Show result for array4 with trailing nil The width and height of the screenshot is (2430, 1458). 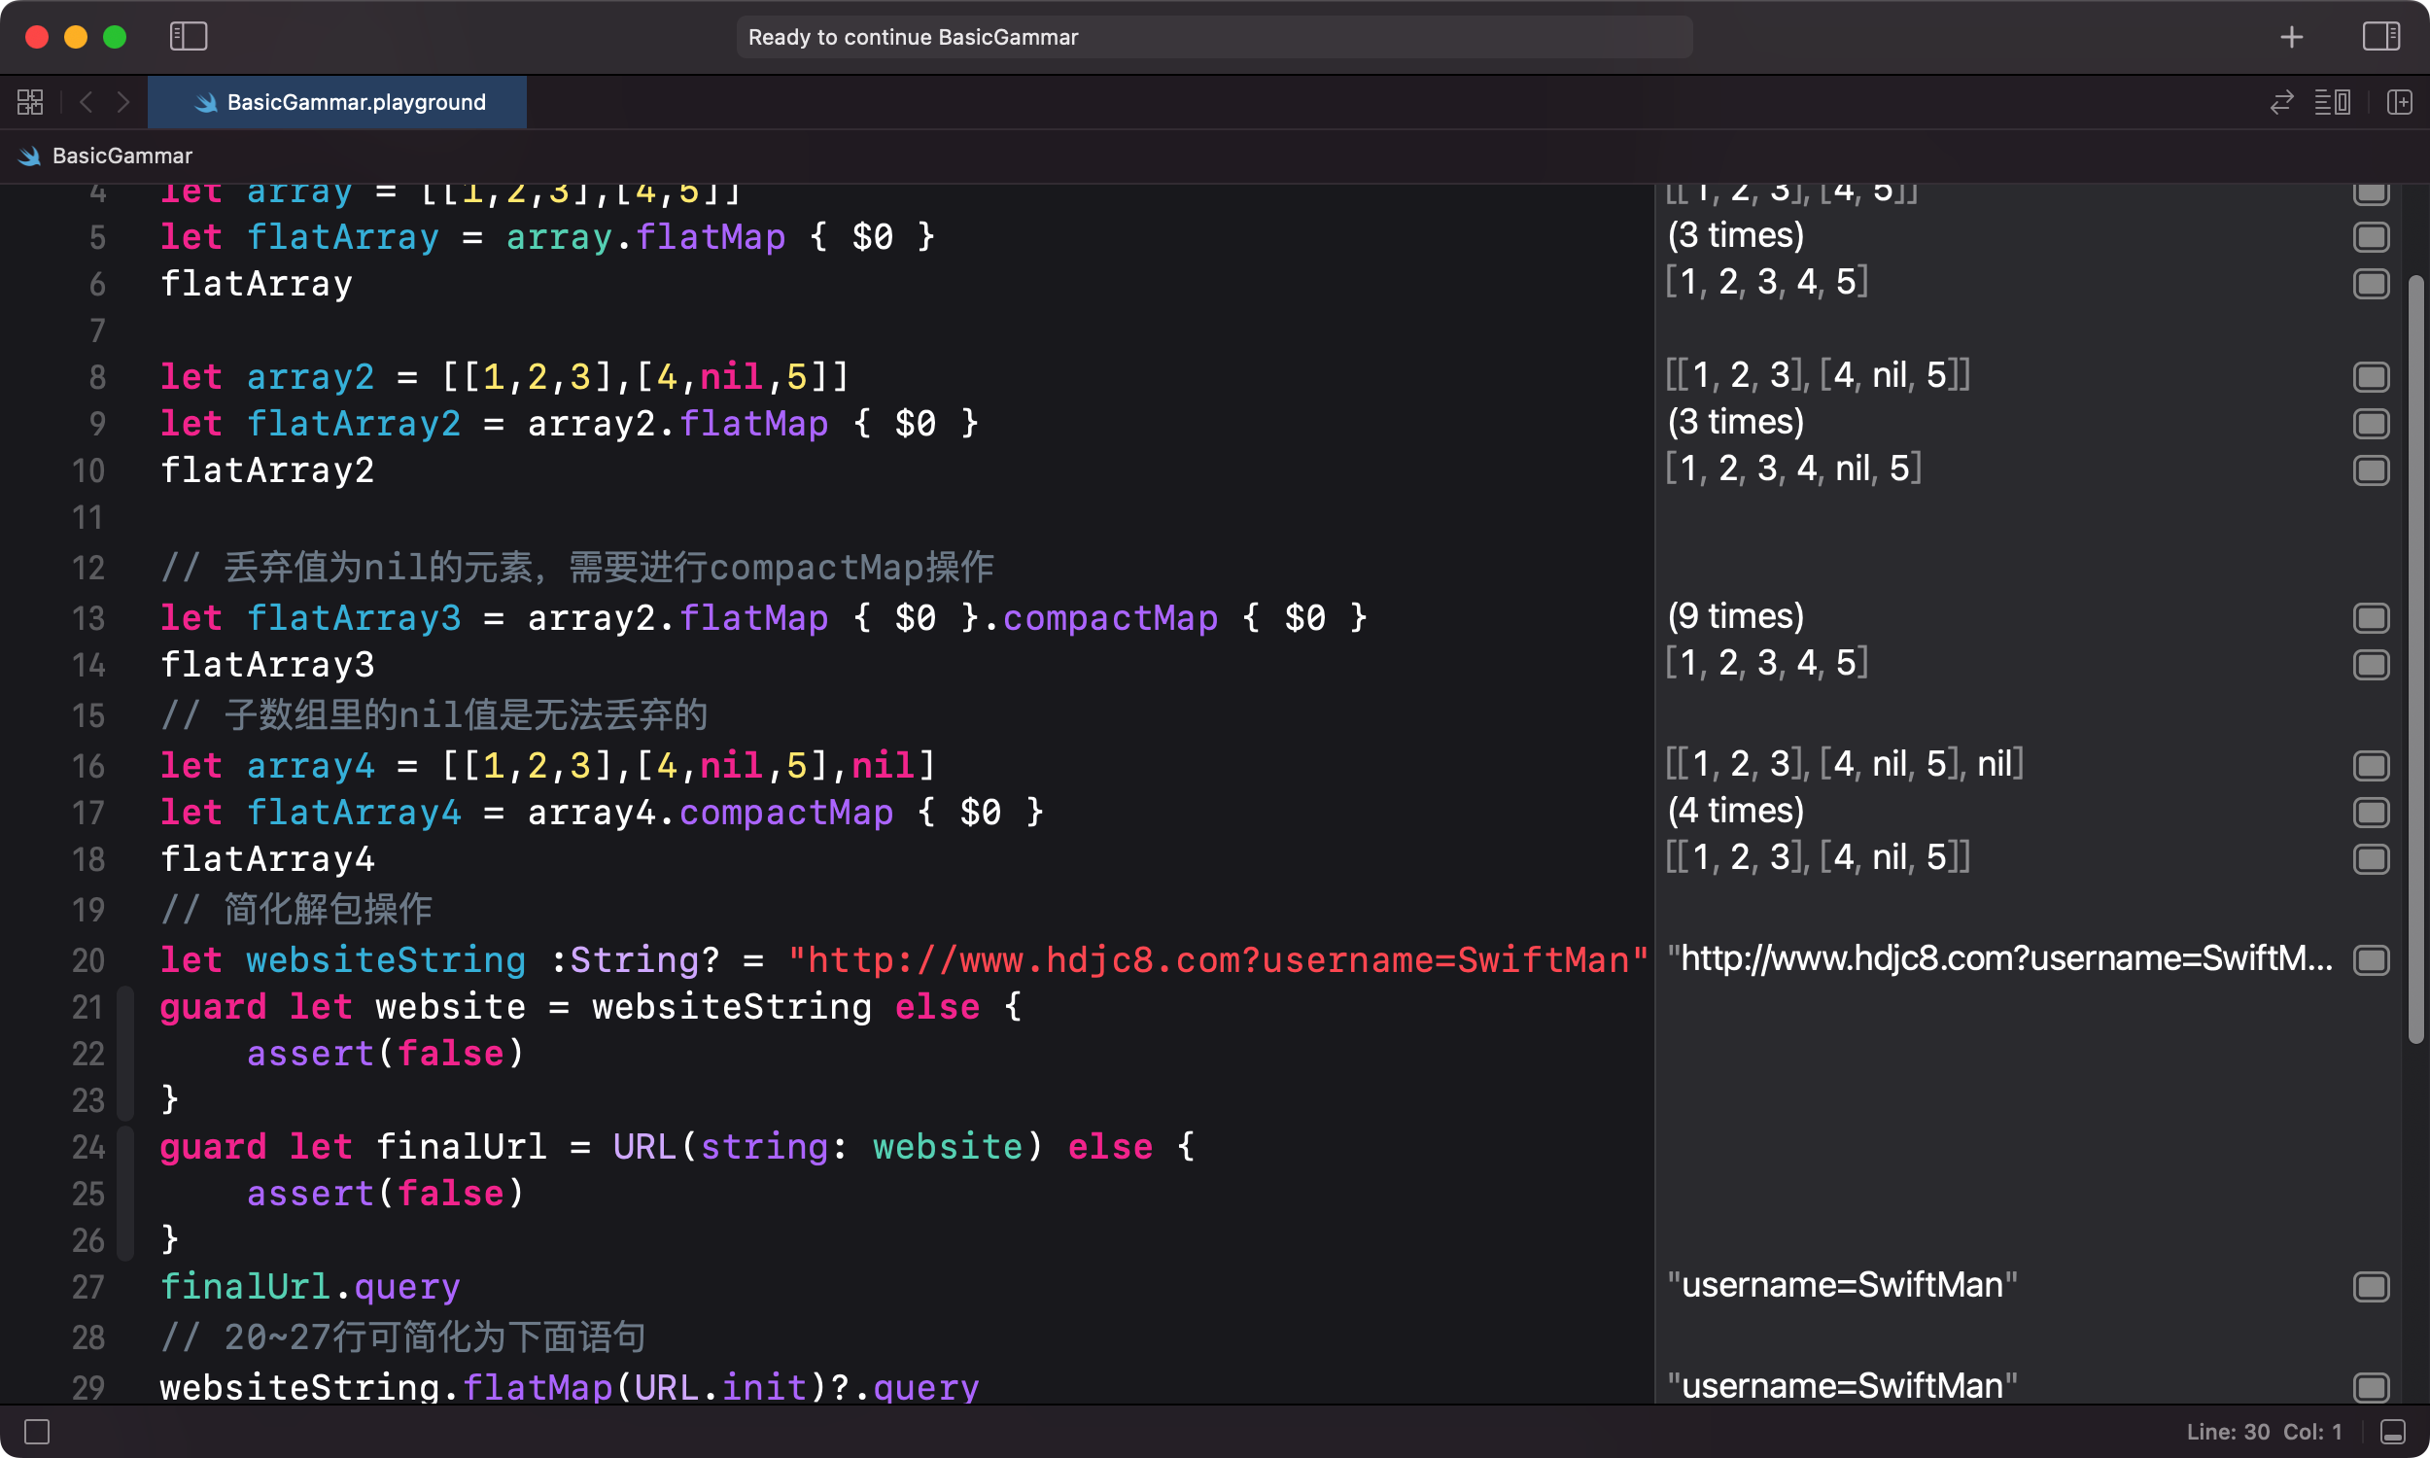tap(2371, 765)
